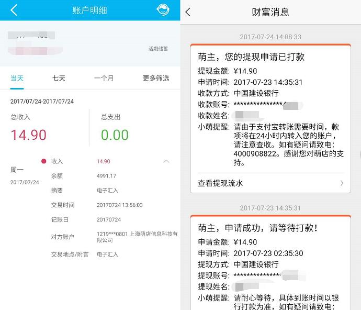Click the 余额 value 4991.17
Viewport: 361px width, 310px height.
(106, 176)
